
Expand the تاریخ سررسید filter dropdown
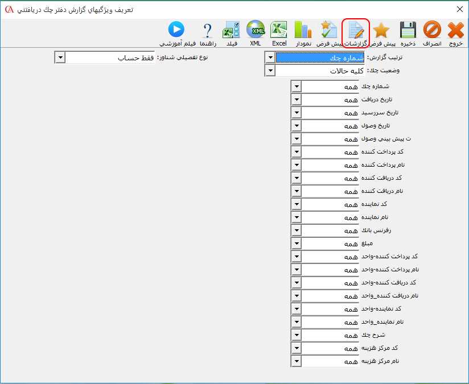tap(296, 112)
